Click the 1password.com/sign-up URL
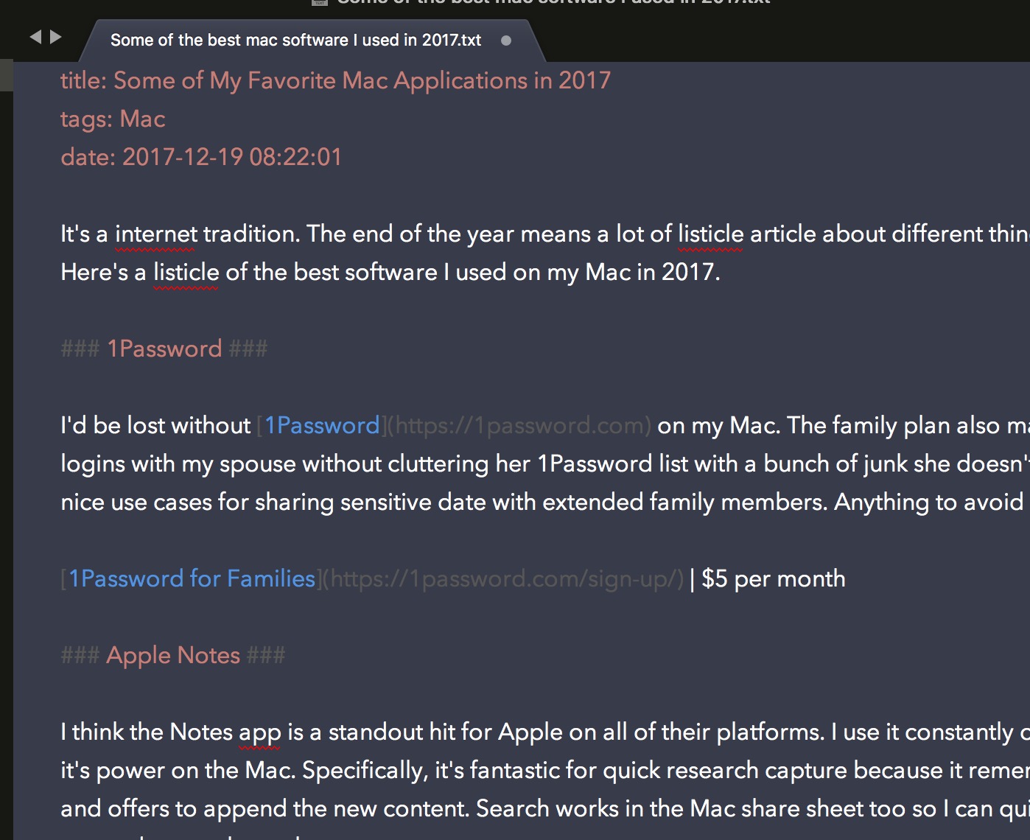The image size is (1030, 840). click(503, 579)
